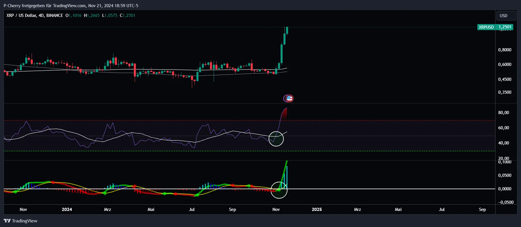Click the MACD 0,0000 axis label
Viewport: 521px width, 227px height.
coord(505,189)
